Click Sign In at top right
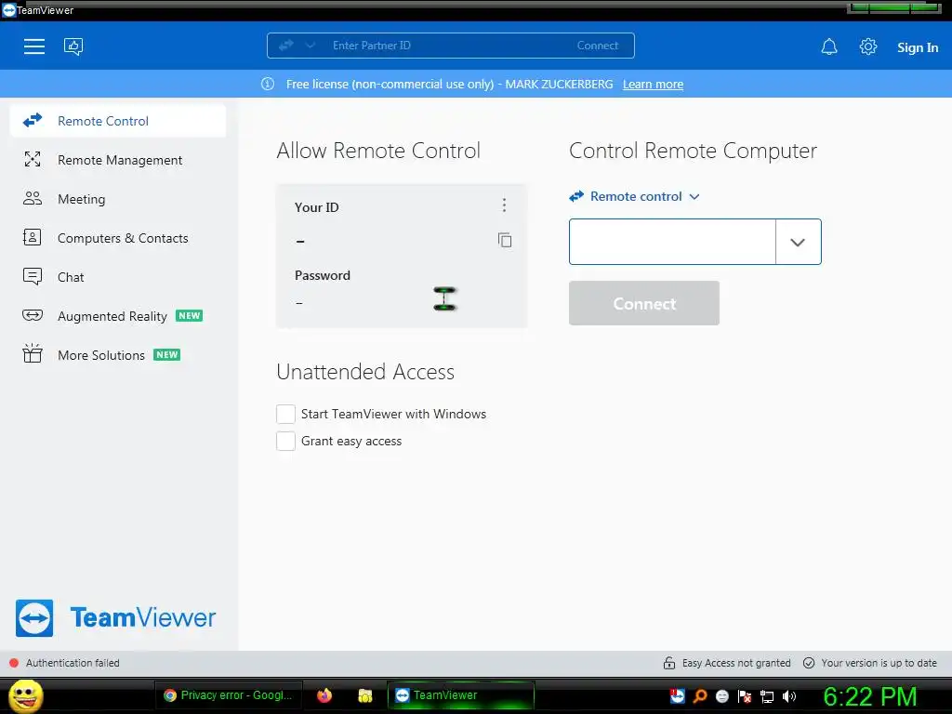952x714 pixels. pyautogui.click(x=918, y=47)
